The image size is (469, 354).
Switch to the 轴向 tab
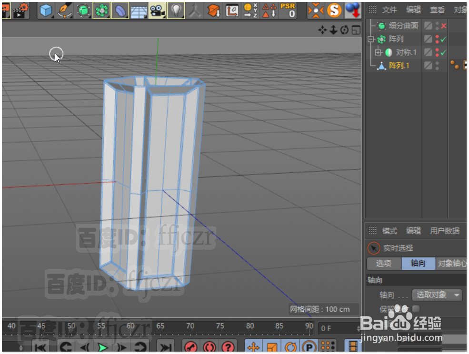click(x=418, y=264)
